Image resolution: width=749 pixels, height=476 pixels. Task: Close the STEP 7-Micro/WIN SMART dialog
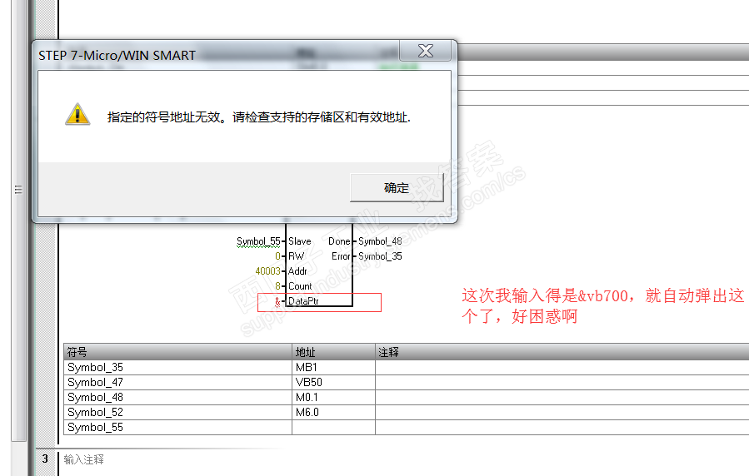(425, 51)
